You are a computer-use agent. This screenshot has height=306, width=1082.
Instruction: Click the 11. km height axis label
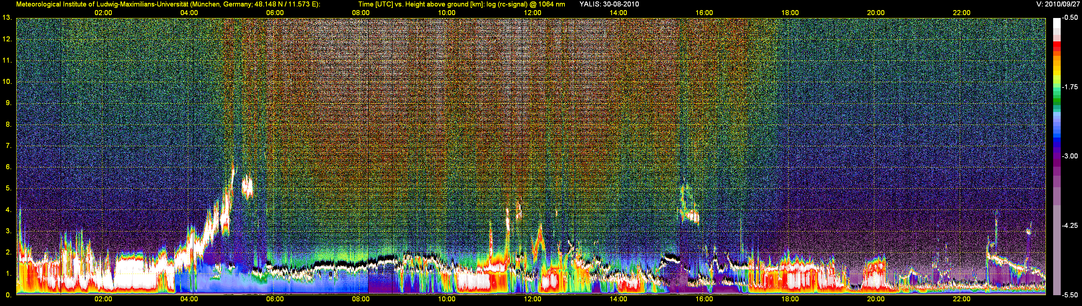7,60
